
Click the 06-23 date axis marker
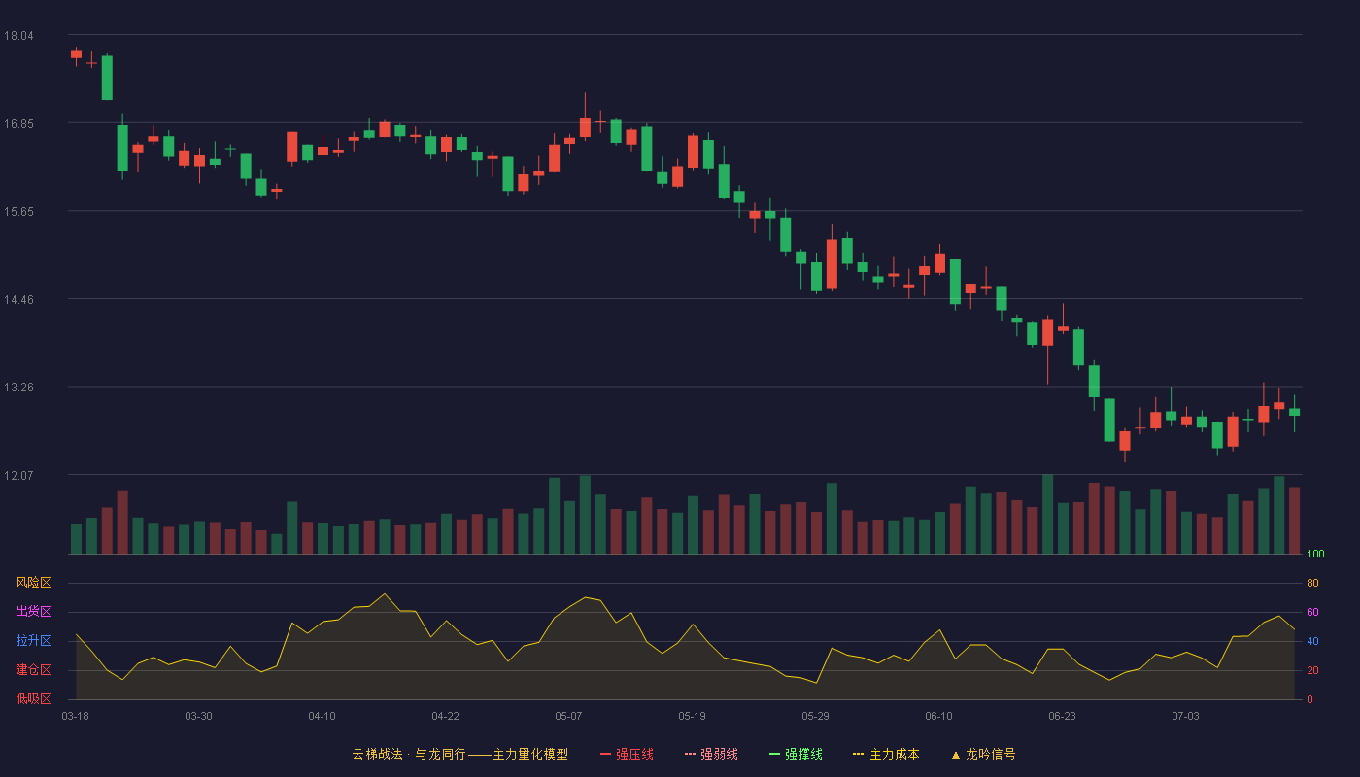click(x=1062, y=716)
